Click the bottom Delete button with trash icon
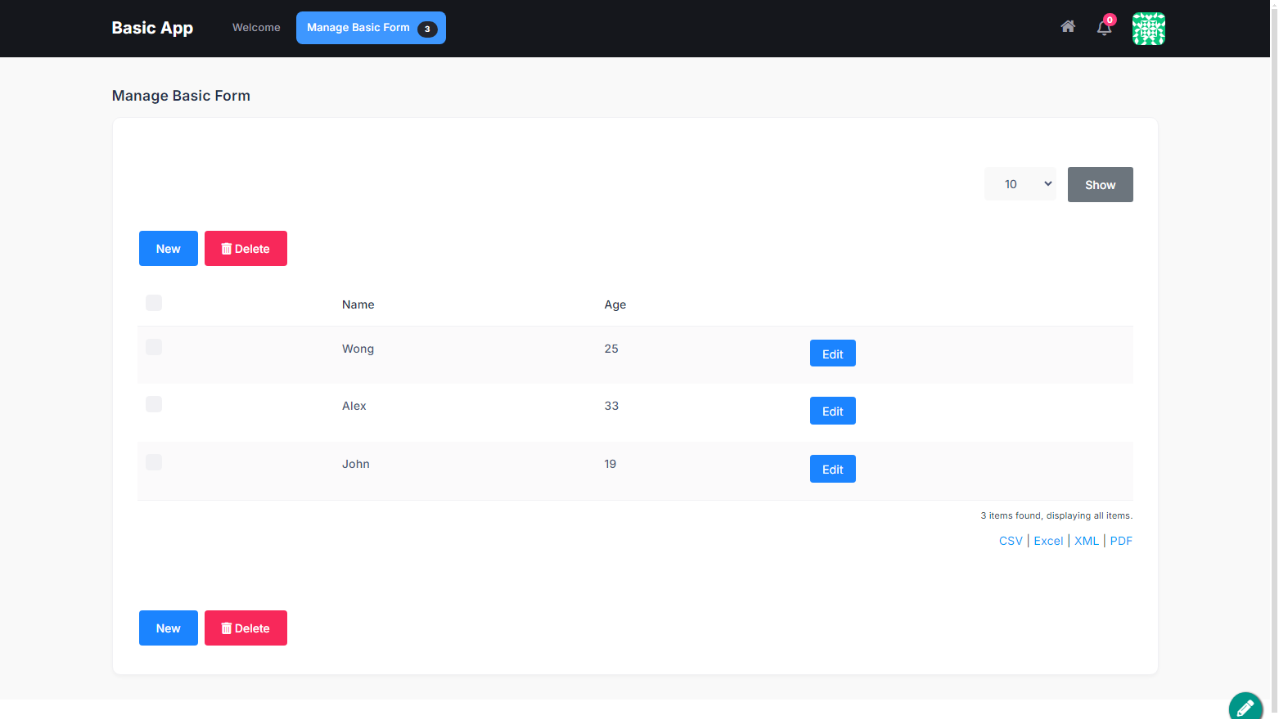 245,628
